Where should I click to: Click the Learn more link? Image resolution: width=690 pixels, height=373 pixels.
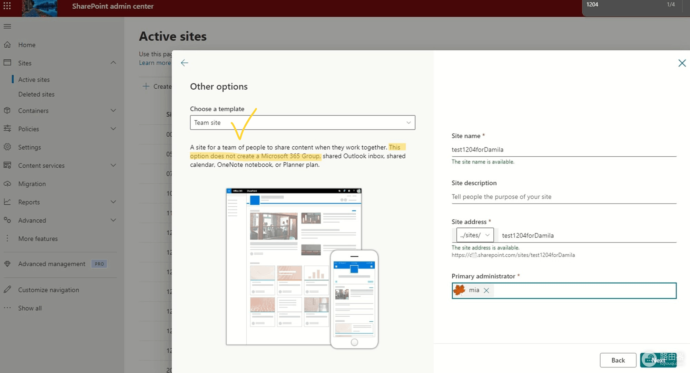pyautogui.click(x=155, y=63)
